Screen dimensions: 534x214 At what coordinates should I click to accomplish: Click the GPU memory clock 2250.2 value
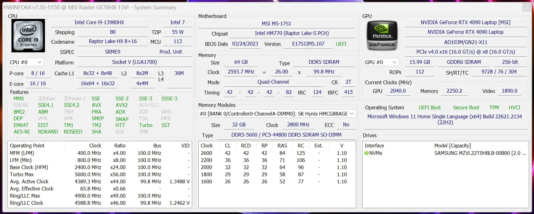pyautogui.click(x=454, y=91)
